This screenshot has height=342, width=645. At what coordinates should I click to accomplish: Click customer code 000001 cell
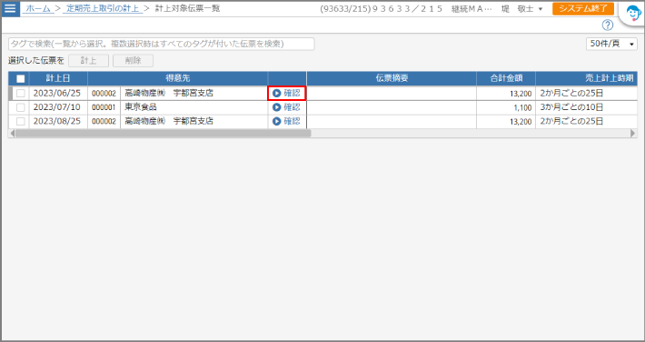tap(104, 107)
